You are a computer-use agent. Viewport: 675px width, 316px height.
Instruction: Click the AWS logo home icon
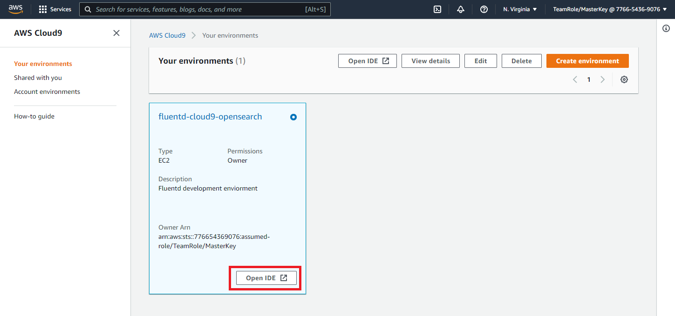pyautogui.click(x=15, y=9)
